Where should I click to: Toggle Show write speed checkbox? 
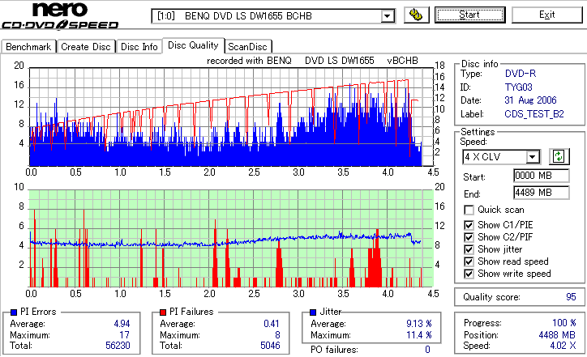pos(469,274)
